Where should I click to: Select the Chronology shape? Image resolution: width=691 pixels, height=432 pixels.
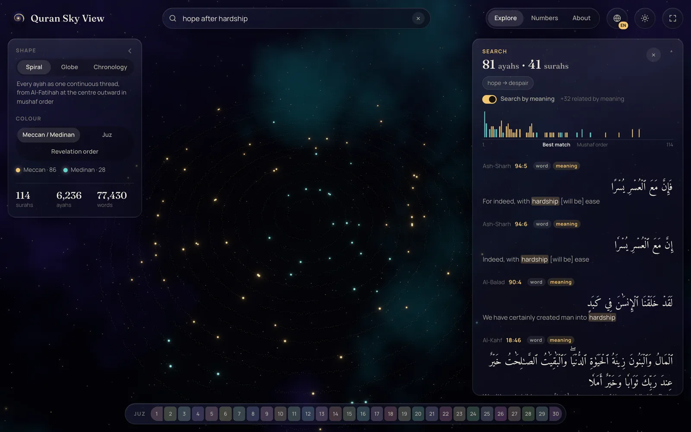coord(110,67)
